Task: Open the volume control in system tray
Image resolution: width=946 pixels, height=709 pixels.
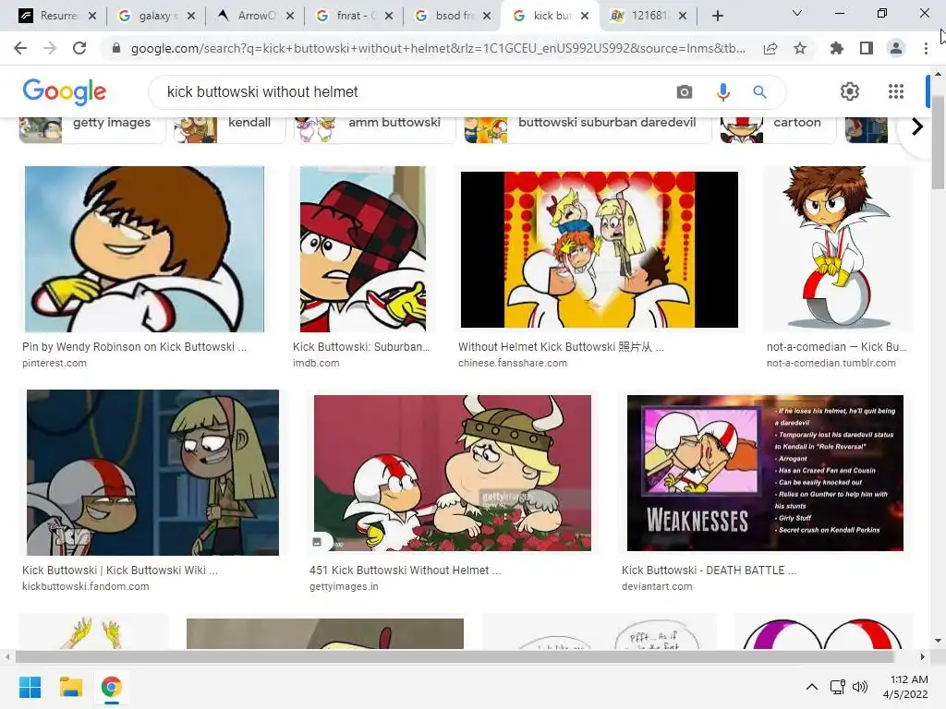Action: click(860, 687)
